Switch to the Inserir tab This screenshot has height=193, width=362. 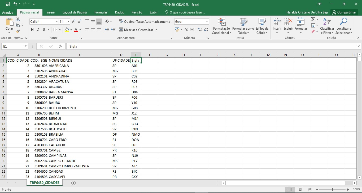(x=51, y=12)
